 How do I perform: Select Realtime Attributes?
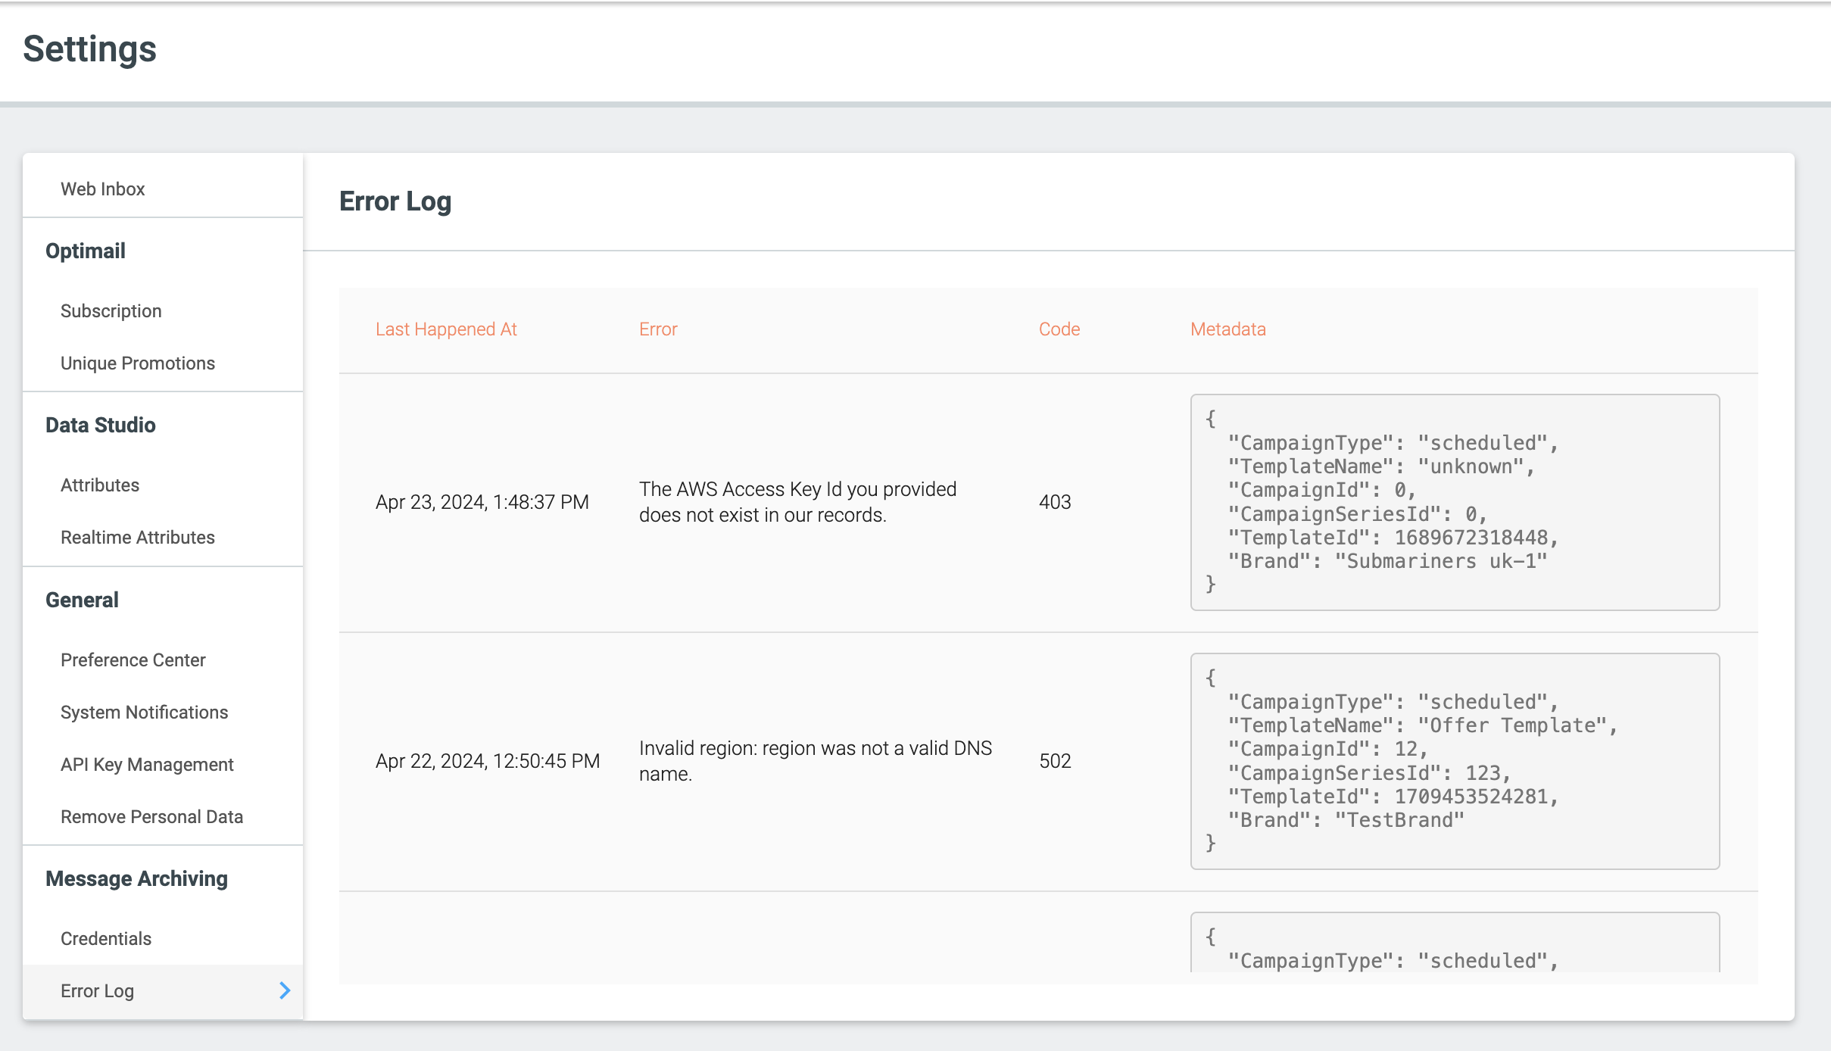pyautogui.click(x=137, y=537)
